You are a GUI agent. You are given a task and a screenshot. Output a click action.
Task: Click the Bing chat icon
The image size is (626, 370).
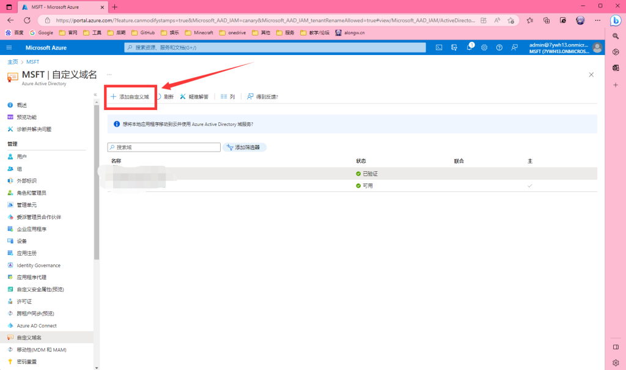[x=616, y=20]
